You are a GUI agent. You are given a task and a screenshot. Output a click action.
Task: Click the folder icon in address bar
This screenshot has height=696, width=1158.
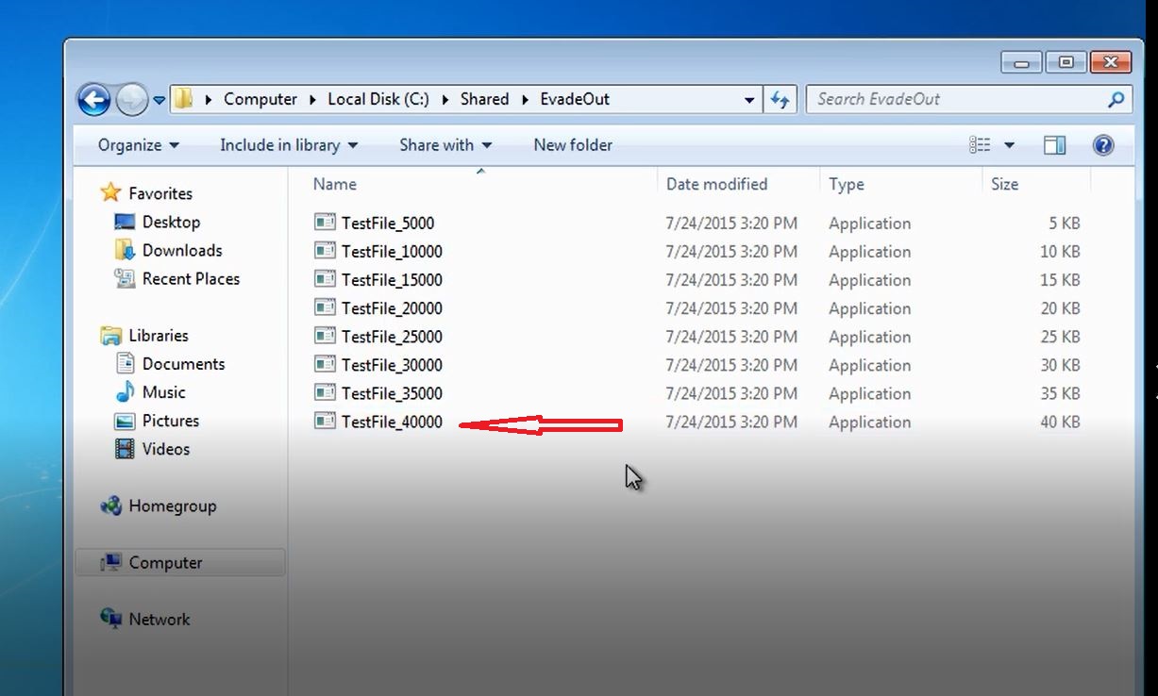click(x=183, y=99)
